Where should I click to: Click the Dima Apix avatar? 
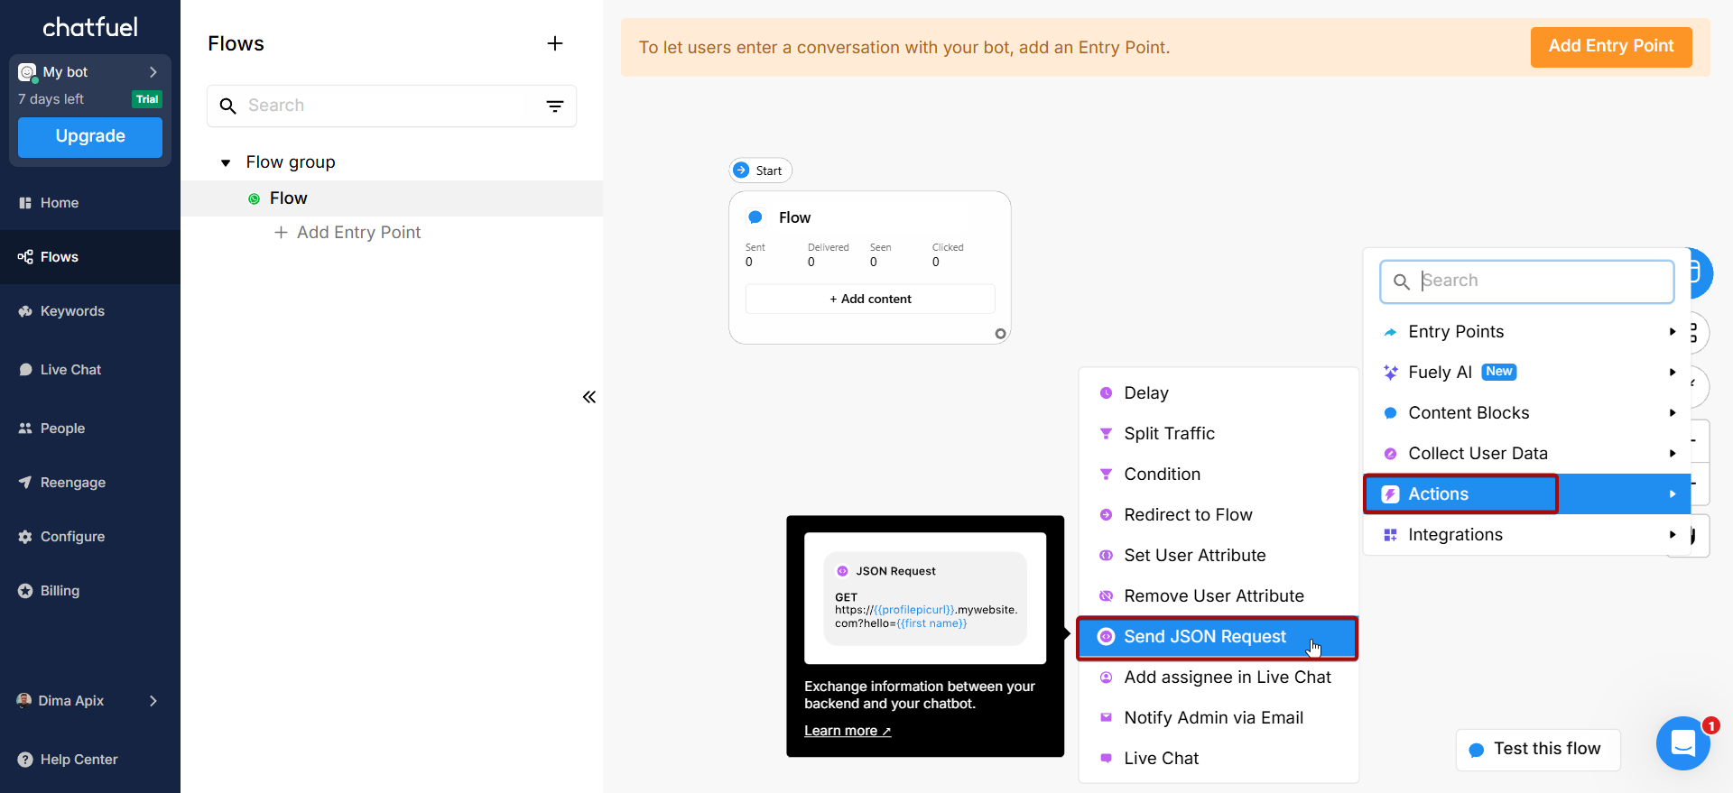[x=24, y=701]
